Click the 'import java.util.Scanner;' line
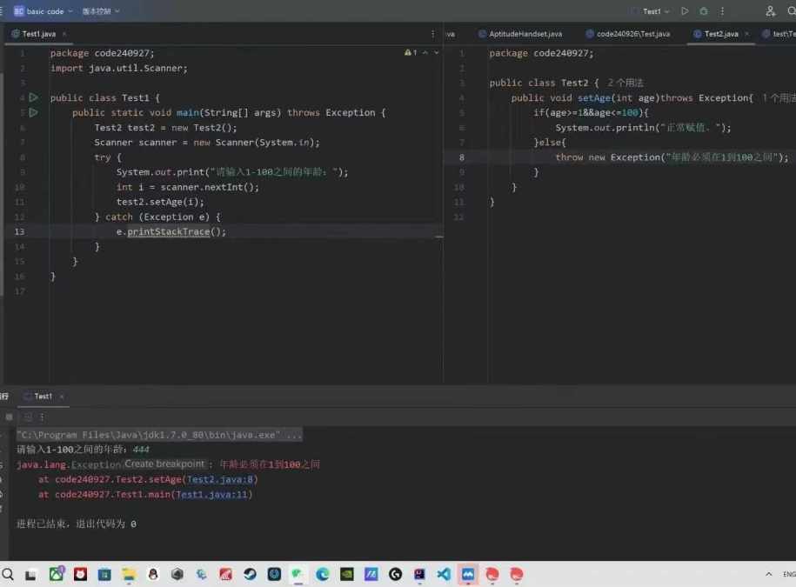Image resolution: width=796 pixels, height=587 pixels. (x=119, y=68)
